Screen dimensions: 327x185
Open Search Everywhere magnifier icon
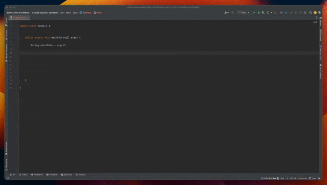[x=310, y=13]
